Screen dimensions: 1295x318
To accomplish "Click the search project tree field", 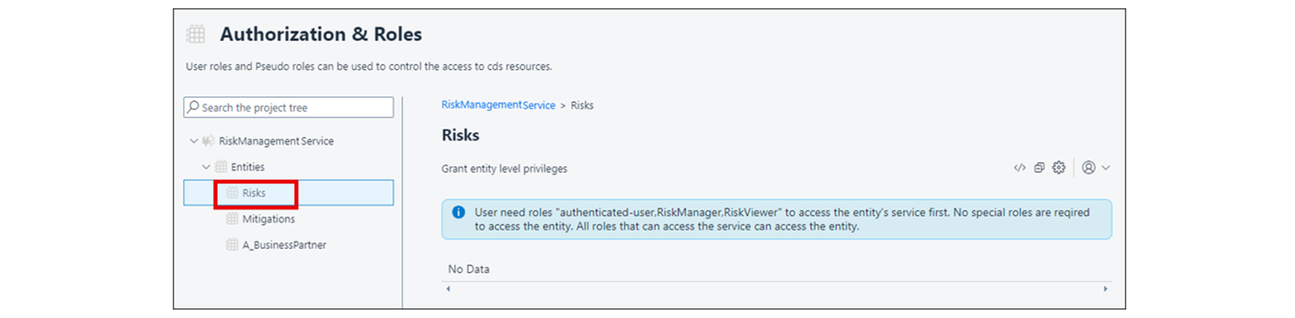I will [x=289, y=107].
